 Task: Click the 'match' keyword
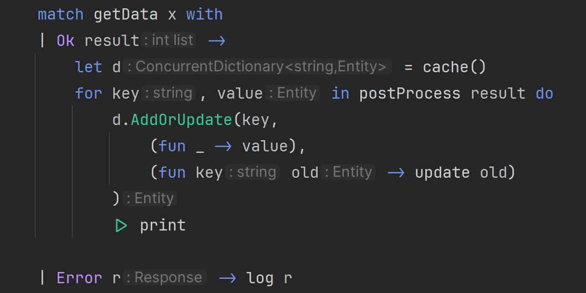tap(61, 14)
